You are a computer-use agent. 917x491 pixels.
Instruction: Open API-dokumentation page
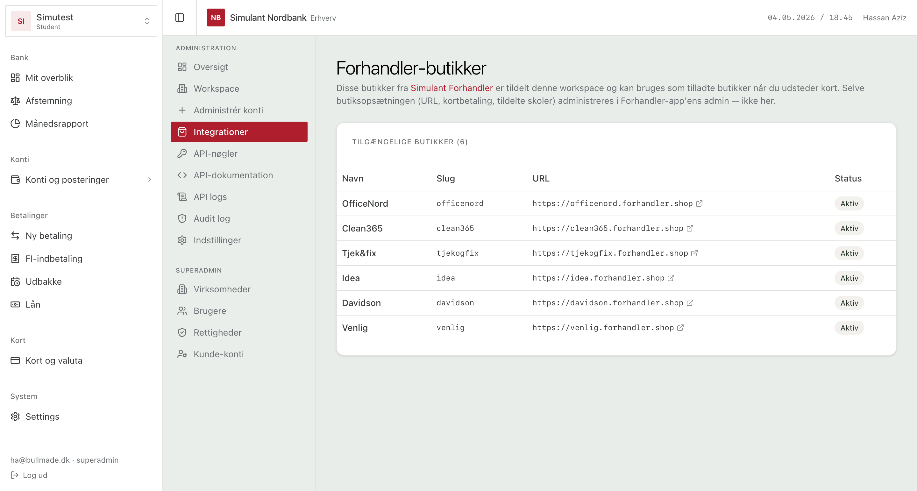point(239,175)
